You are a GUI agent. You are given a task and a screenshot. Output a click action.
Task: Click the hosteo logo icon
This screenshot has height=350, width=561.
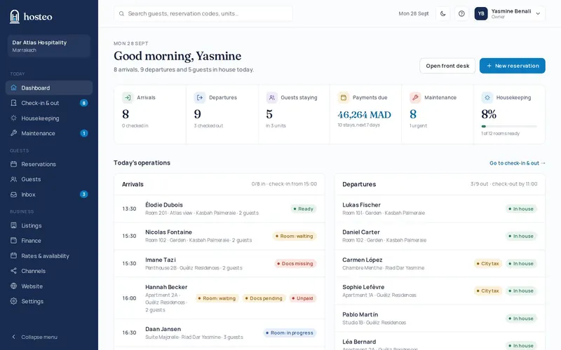(x=14, y=16)
